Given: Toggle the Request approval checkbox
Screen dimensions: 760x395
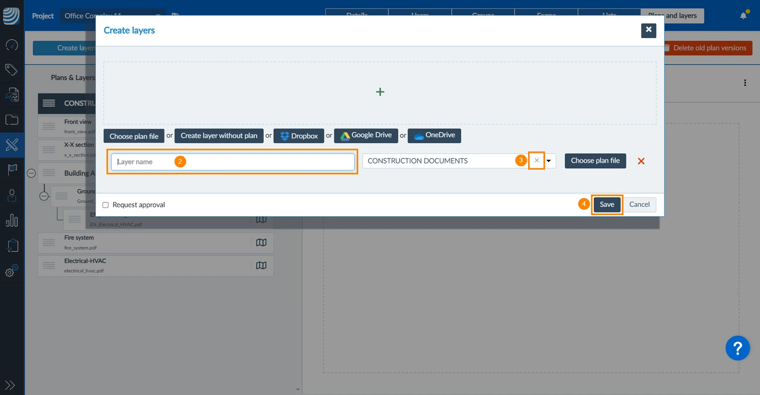Looking at the screenshot, I should (105, 205).
